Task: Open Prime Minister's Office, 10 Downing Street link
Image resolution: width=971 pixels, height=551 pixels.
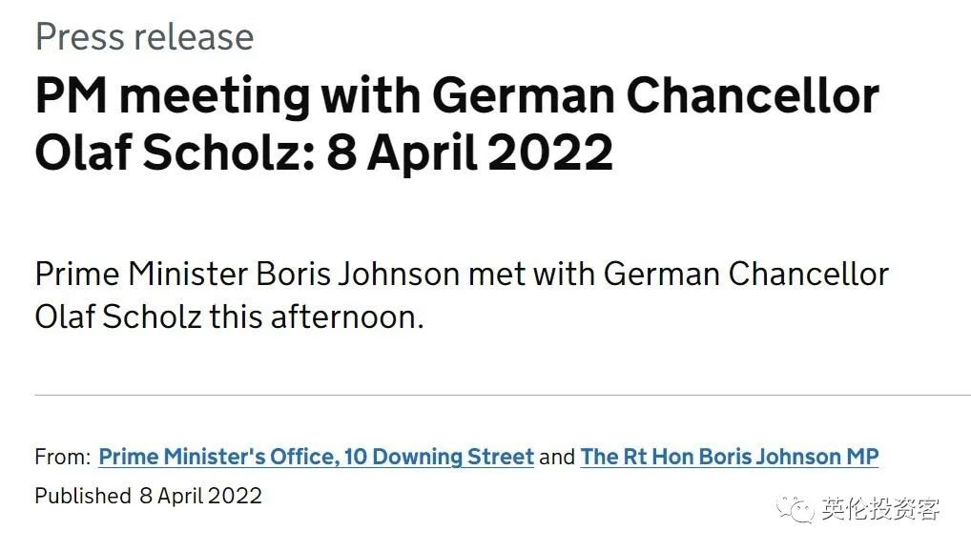Action: pyautogui.click(x=316, y=457)
